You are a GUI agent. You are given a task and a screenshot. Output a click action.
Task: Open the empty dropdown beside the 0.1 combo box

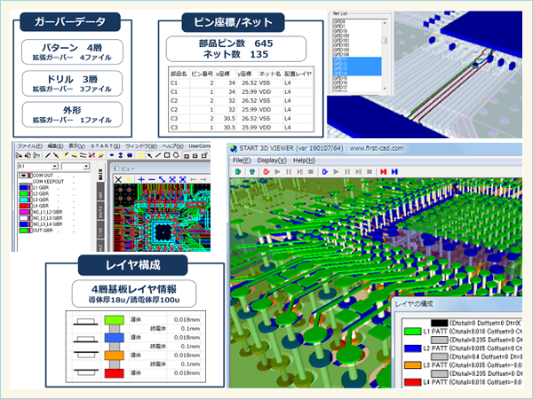pyautogui.click(x=86, y=166)
